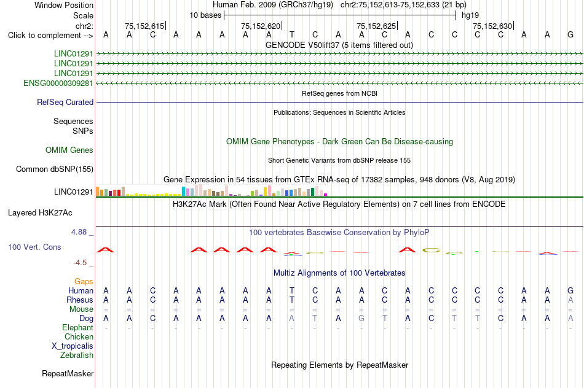Click the '10 bases' scale text

(x=205, y=15)
